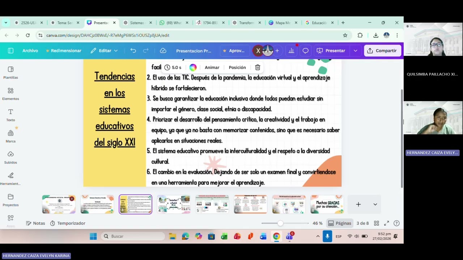Open the background color picker swatch
This screenshot has height=260, width=463.
pos(193,68)
